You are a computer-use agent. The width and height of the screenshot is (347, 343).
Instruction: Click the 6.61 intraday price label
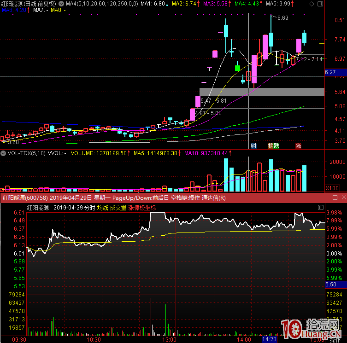(19, 213)
